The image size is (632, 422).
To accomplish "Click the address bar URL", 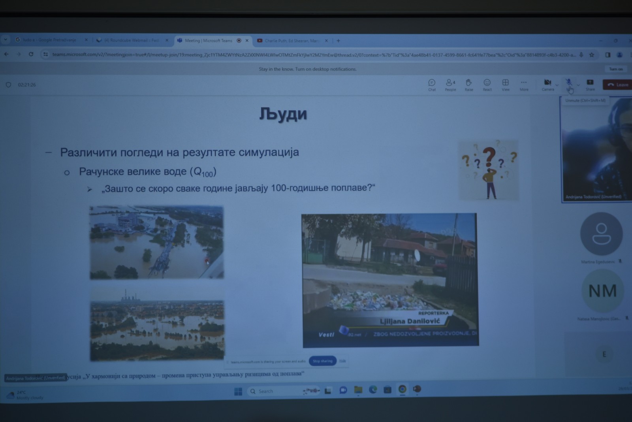I will pos(314,55).
